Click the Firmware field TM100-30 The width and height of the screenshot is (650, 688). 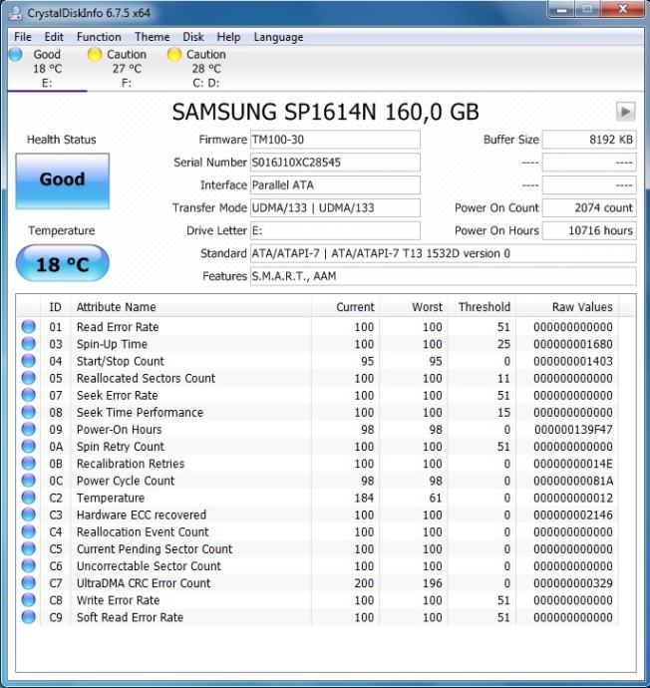point(335,140)
